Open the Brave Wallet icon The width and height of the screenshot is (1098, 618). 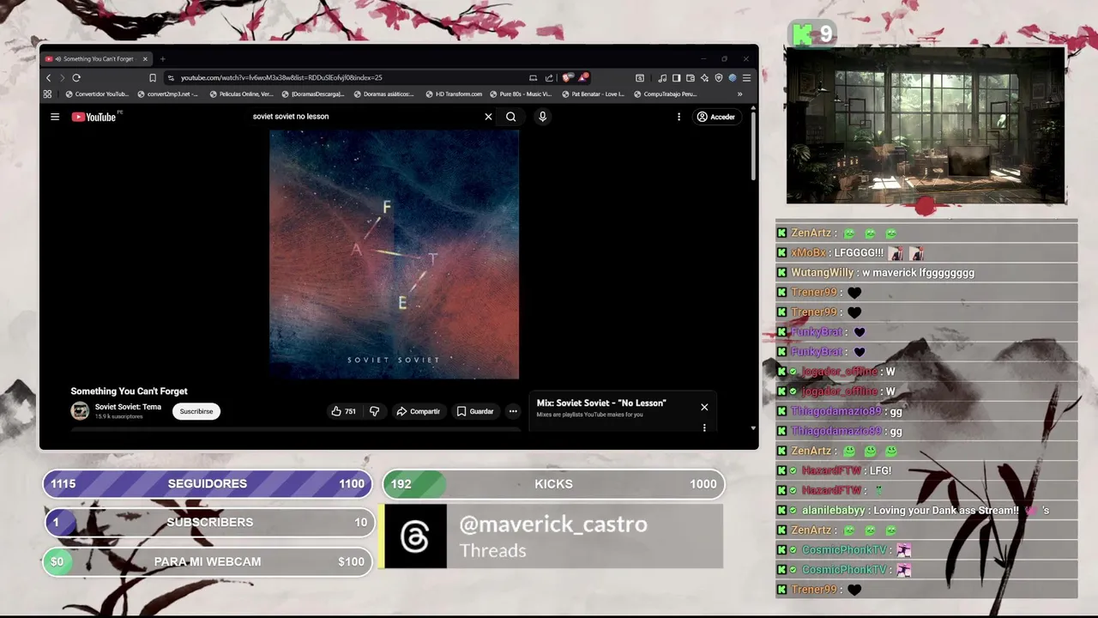tap(690, 78)
